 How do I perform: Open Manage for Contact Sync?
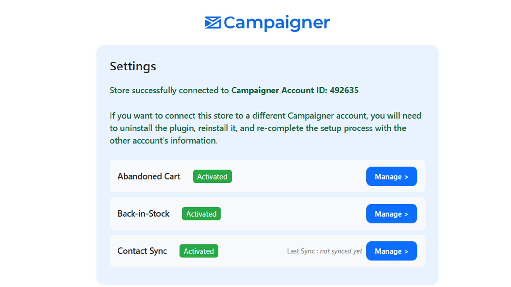click(x=392, y=251)
